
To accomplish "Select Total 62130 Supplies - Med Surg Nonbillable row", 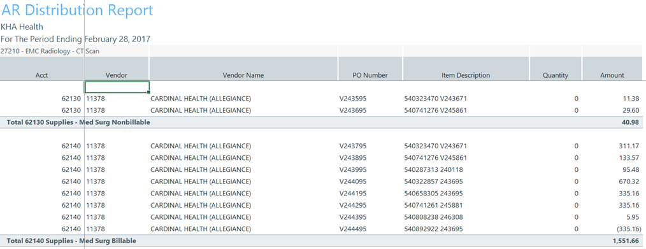I will [x=321, y=122].
